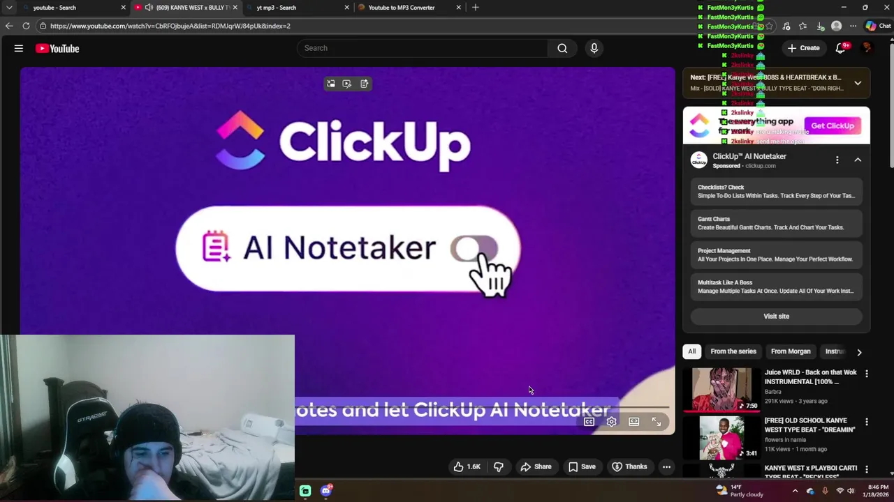Open Edge downloads icon
This screenshot has height=502, width=894.
tap(821, 26)
